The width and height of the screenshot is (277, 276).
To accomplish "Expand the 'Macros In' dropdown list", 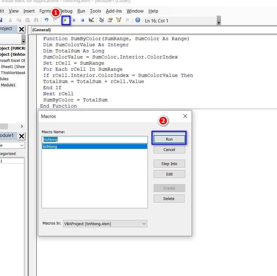I will coord(144,224).
